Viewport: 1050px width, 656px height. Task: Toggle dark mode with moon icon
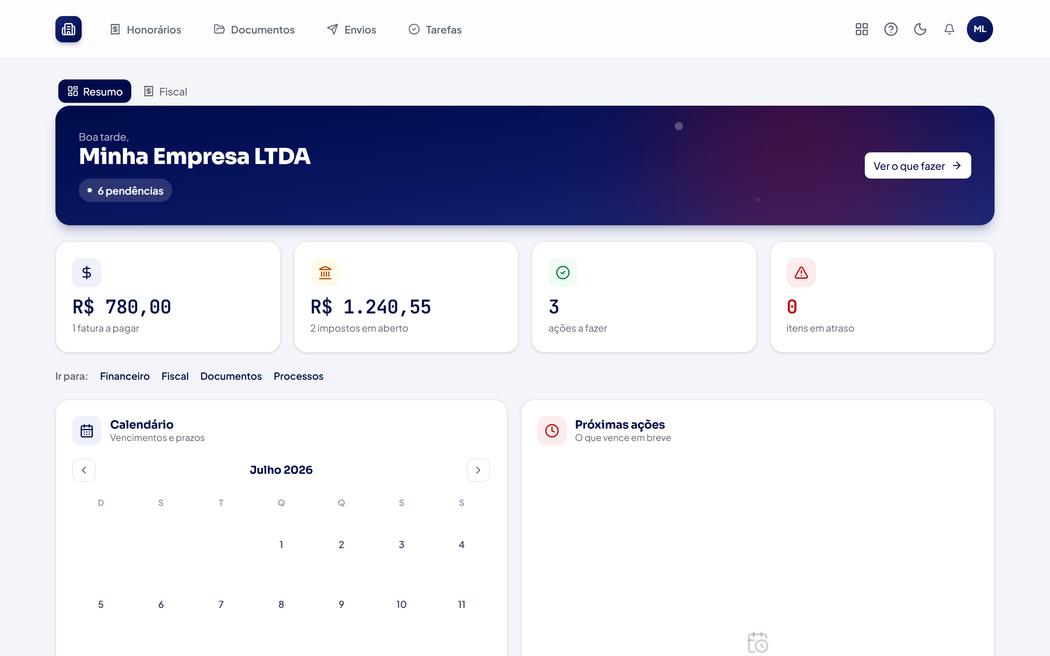[x=920, y=29]
